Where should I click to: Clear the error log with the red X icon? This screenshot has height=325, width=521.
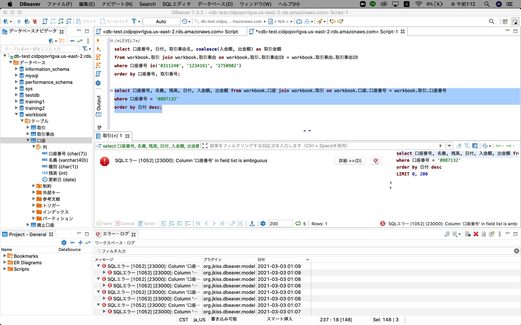pos(476,234)
